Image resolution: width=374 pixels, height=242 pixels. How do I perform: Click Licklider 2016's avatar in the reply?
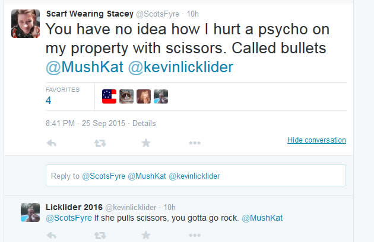(x=30, y=212)
